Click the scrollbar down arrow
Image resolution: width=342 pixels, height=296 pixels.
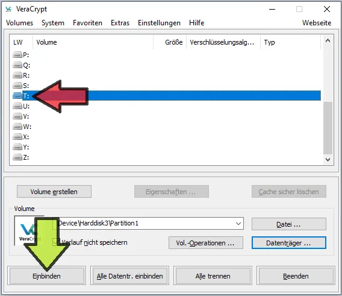(x=328, y=160)
